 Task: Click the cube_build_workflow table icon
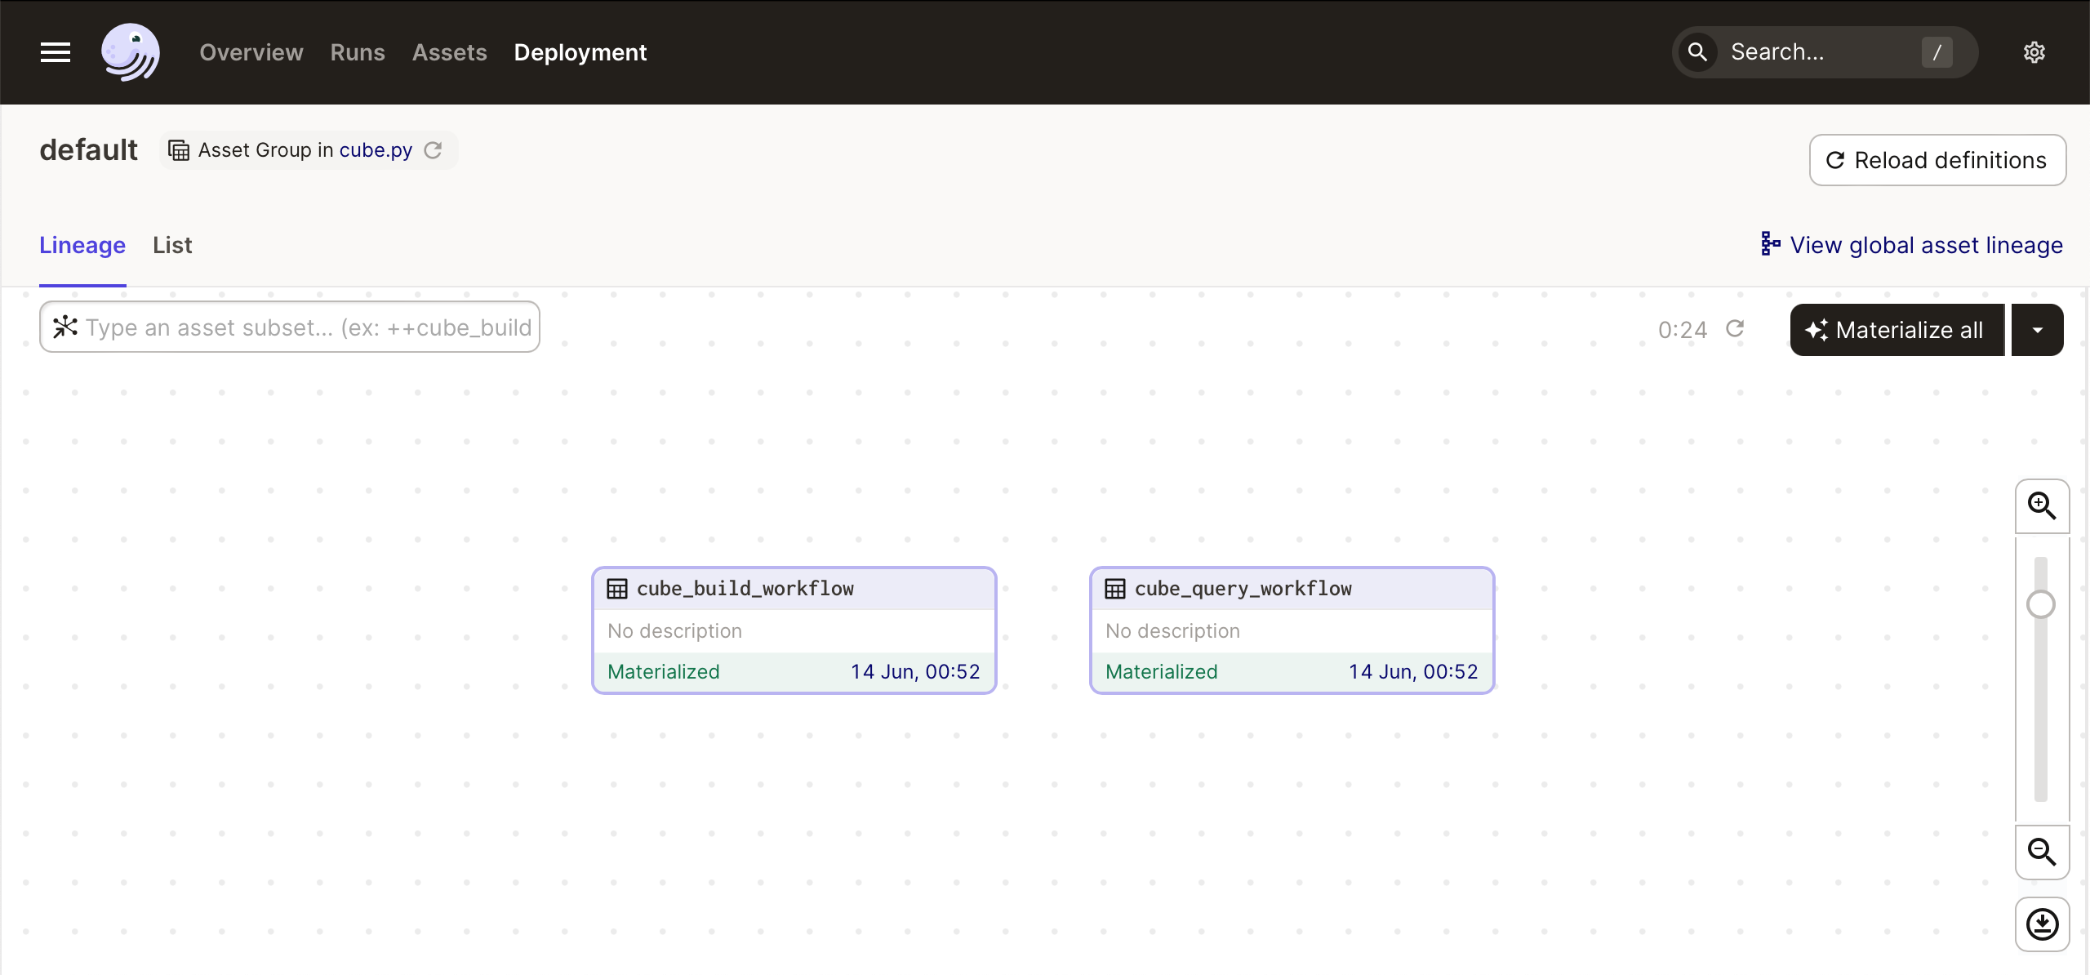[617, 589]
